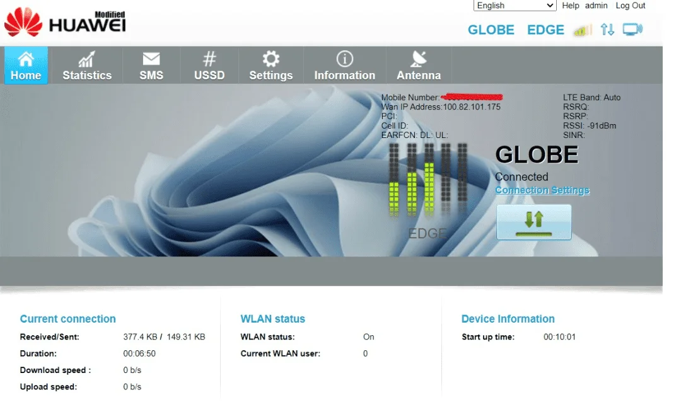Click the SINR: label

point(574,135)
